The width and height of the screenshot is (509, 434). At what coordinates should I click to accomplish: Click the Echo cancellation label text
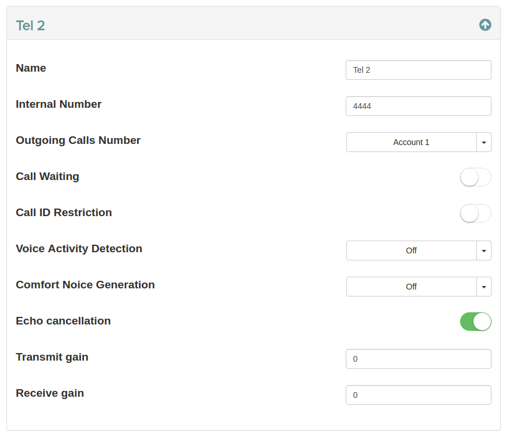[x=63, y=321]
